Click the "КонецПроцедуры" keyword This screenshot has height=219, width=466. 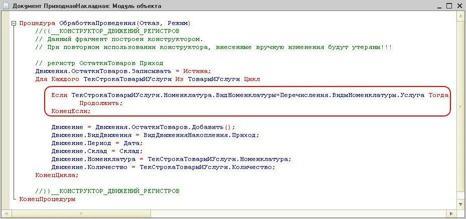47,199
